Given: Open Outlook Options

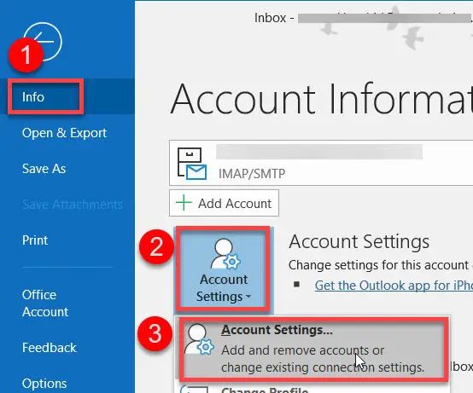Looking at the screenshot, I should (x=44, y=384).
